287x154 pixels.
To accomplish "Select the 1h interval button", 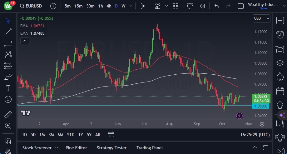I will click(x=100, y=6).
